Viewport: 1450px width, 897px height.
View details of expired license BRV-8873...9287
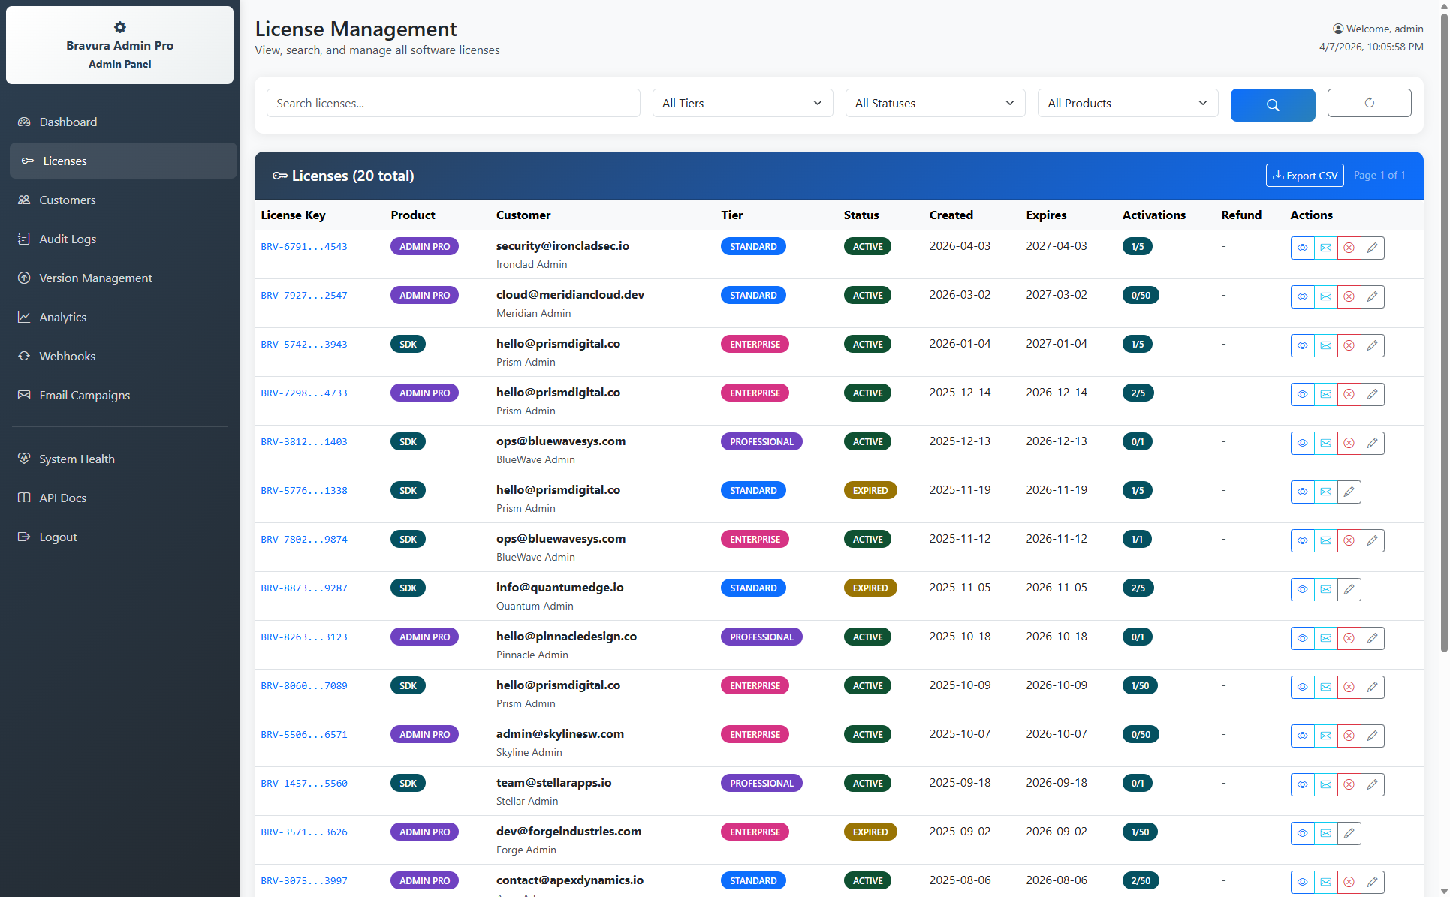click(x=1302, y=589)
